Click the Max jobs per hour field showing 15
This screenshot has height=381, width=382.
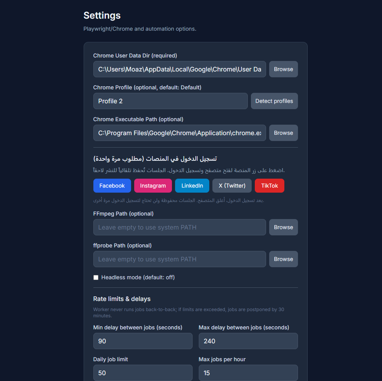click(248, 373)
